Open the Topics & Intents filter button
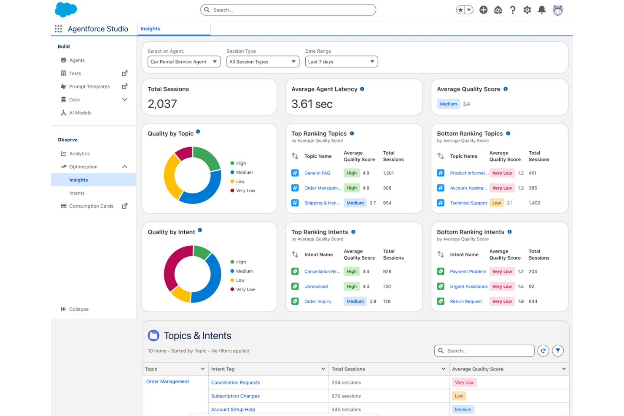Image resolution: width=624 pixels, height=416 pixels. point(558,351)
